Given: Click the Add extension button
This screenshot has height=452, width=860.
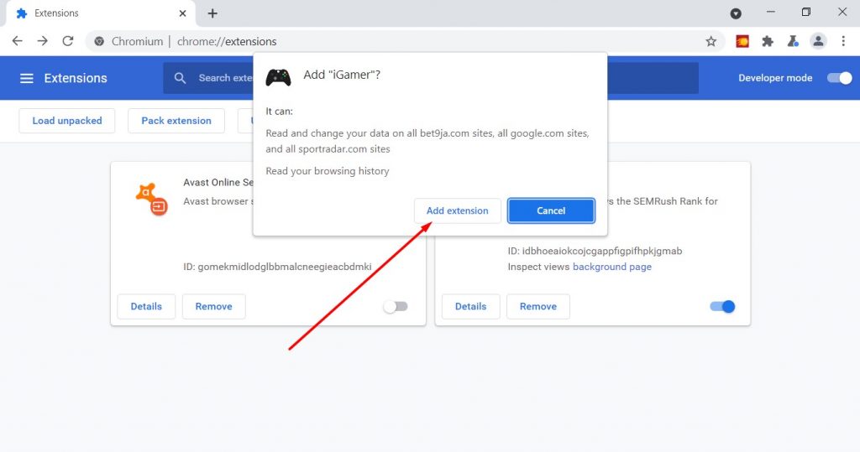Looking at the screenshot, I should point(457,210).
